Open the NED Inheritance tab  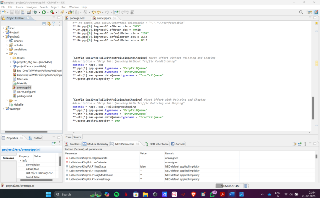point(157,144)
